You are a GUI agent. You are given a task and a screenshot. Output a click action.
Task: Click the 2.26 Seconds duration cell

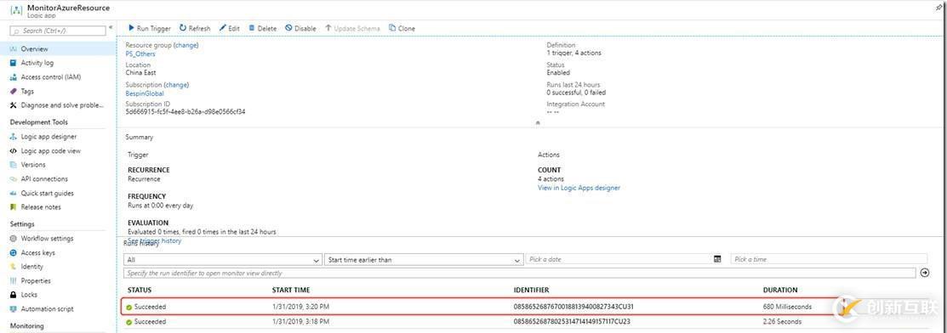pos(782,322)
